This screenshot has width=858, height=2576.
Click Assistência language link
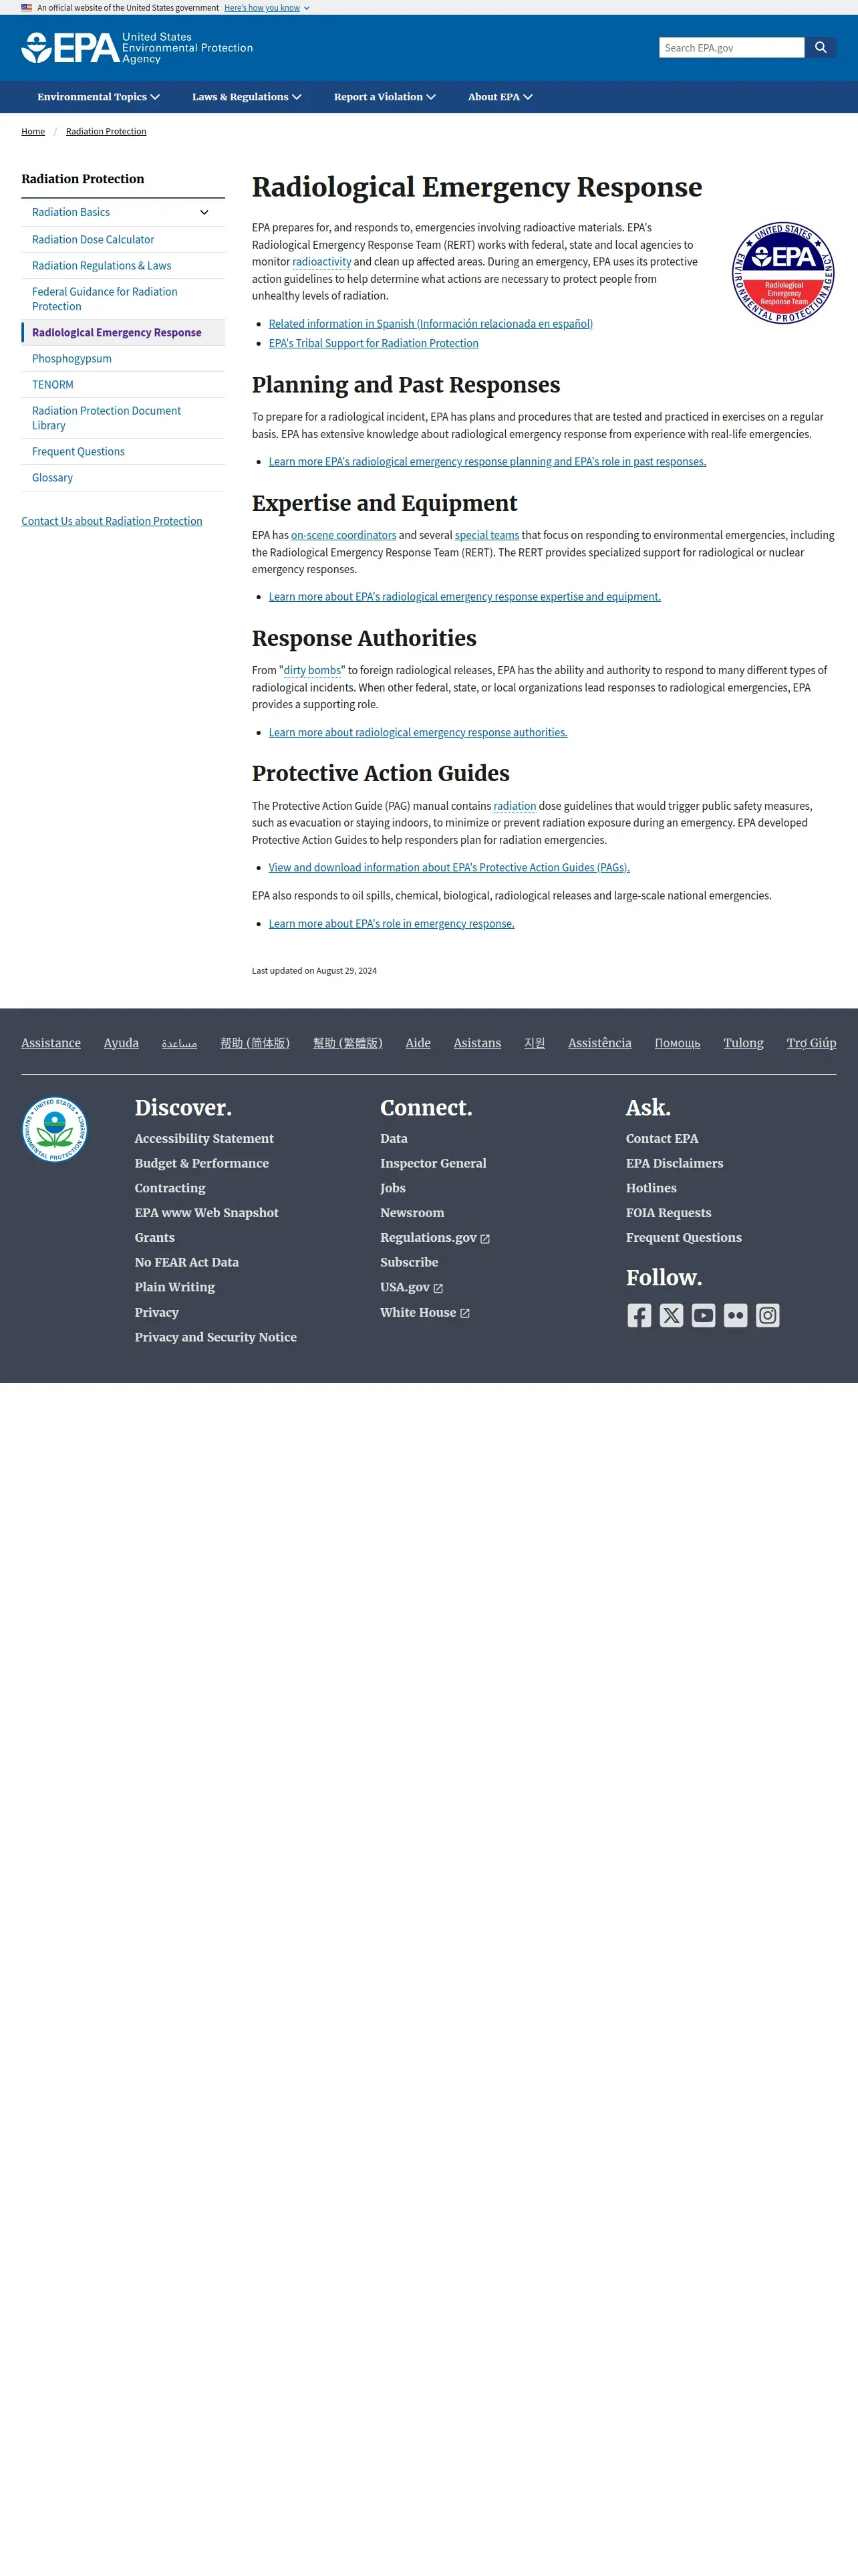599,1043
